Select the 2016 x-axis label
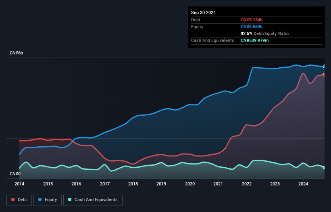 point(76,184)
